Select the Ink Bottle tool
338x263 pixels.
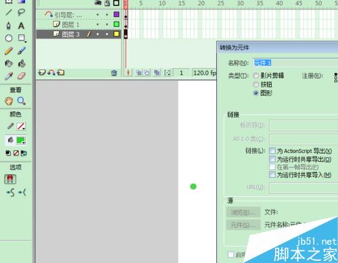(9, 63)
